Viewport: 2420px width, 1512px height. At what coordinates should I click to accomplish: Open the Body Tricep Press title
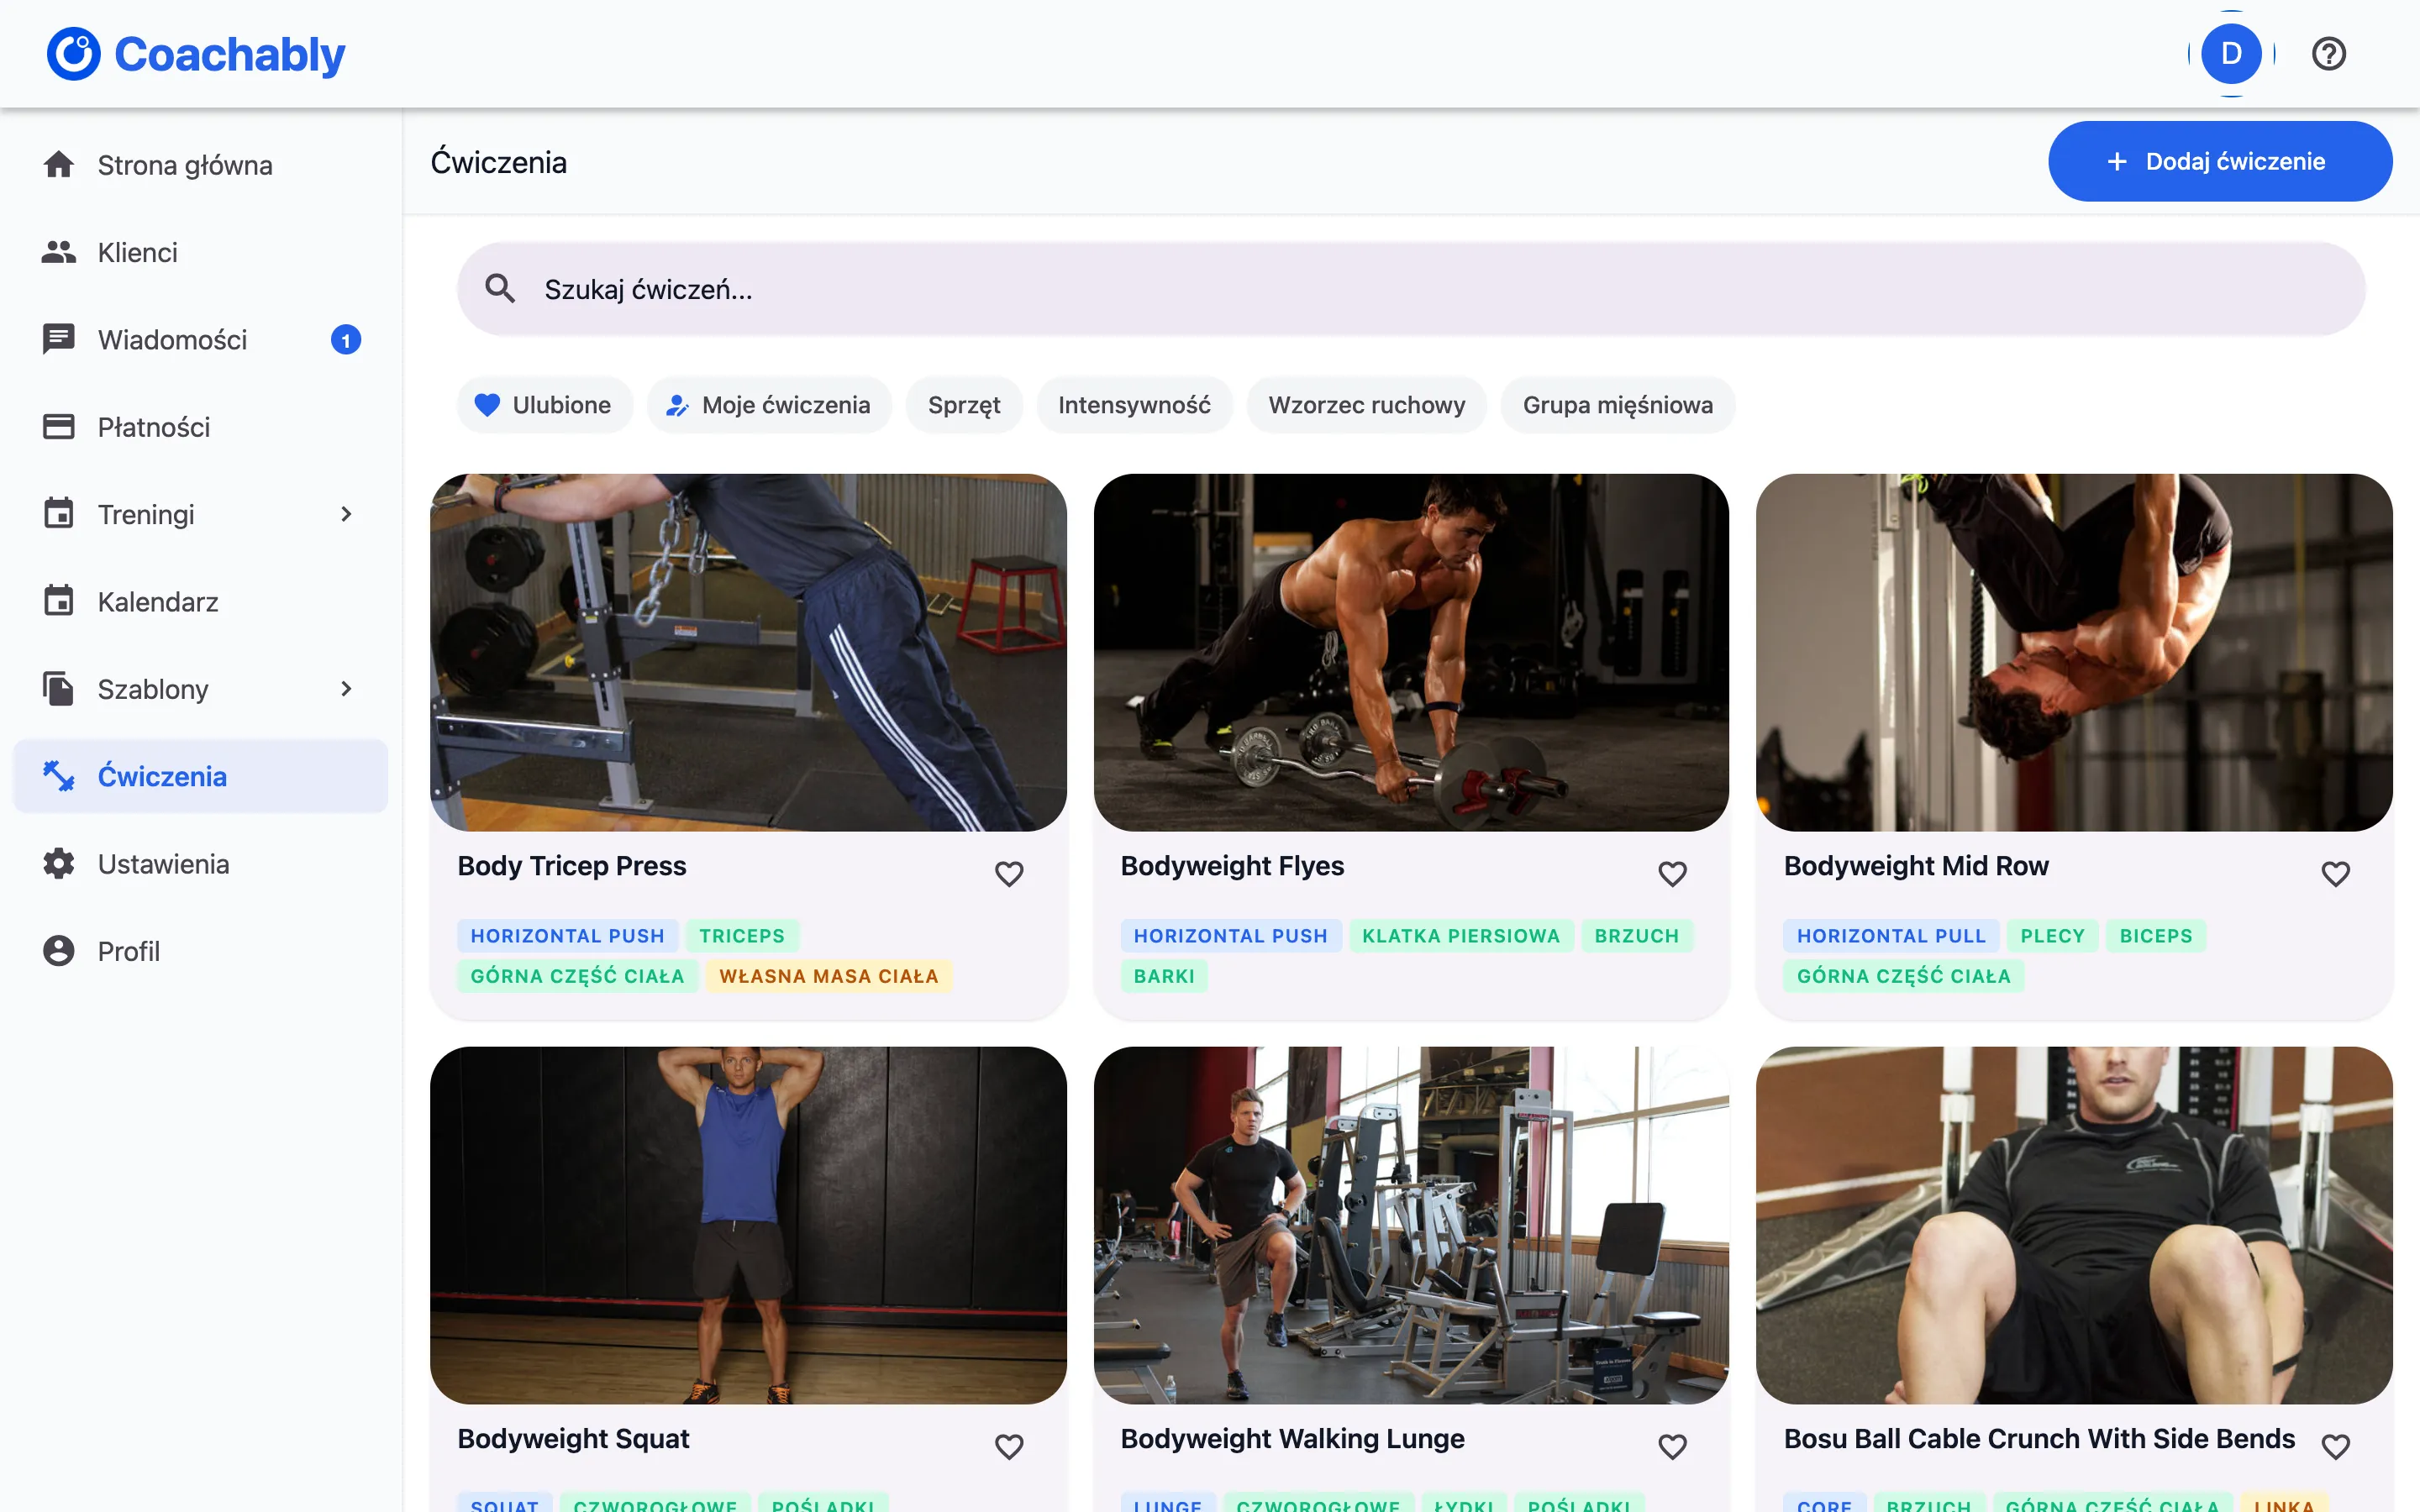pos(572,866)
